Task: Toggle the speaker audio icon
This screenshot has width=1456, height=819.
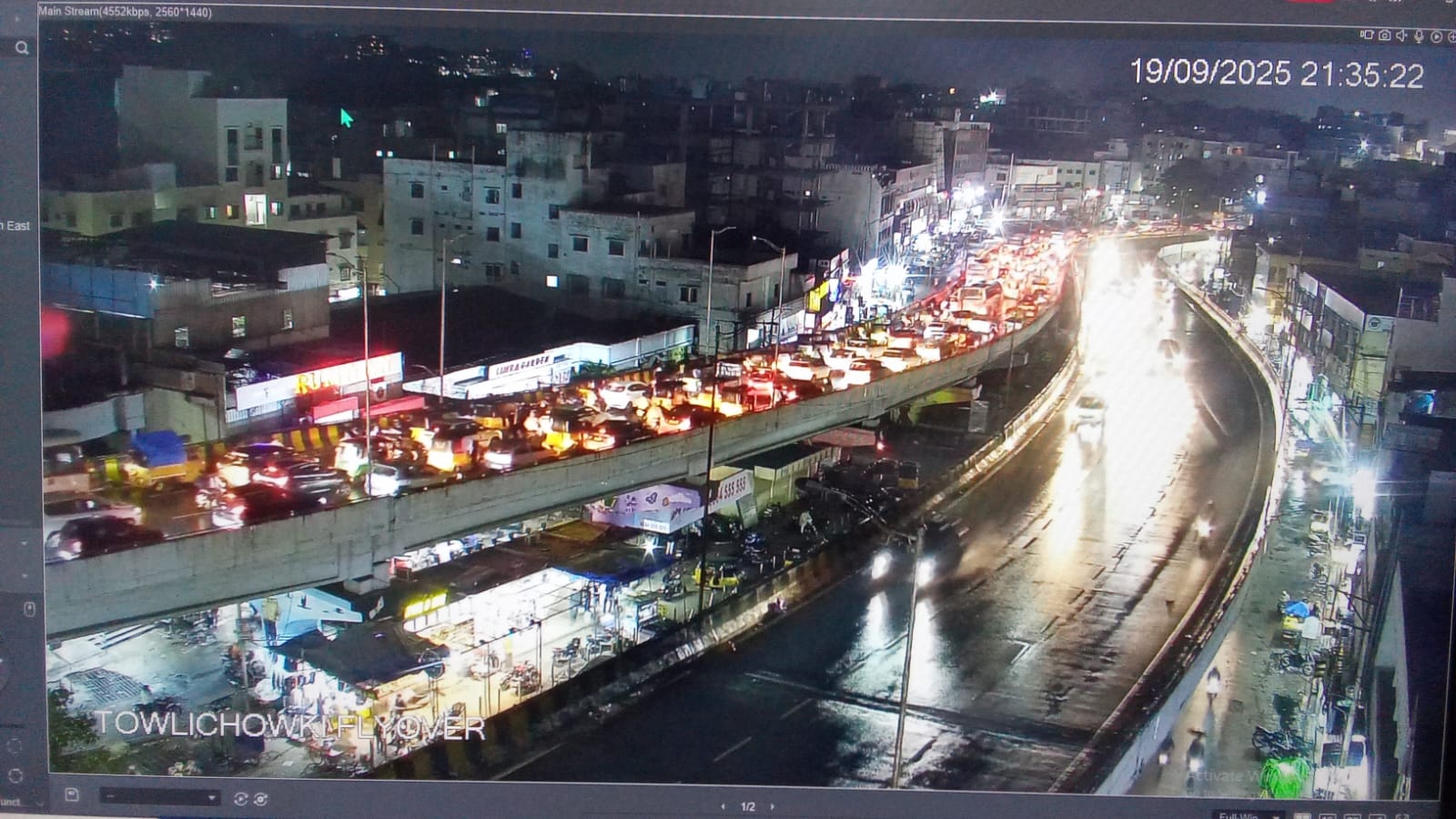Action: pyautogui.click(x=1401, y=35)
